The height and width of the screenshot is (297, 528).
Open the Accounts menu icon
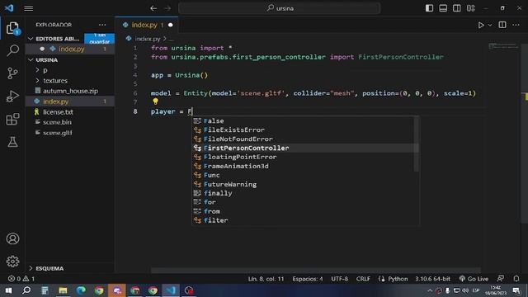coord(13,238)
